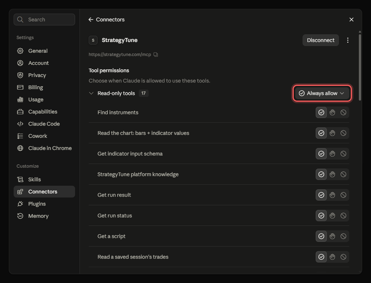Collapse the Read-only tools section
The image size is (371, 283).
(x=91, y=93)
